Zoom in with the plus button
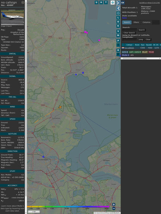Viewport: 161px width, 214px height. point(114,204)
